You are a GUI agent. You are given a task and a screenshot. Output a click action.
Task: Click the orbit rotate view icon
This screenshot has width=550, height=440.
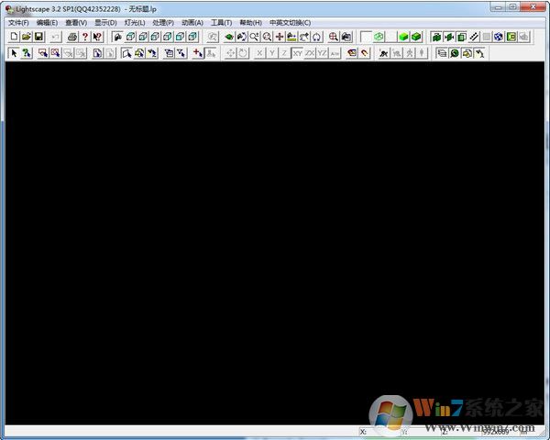pos(316,37)
